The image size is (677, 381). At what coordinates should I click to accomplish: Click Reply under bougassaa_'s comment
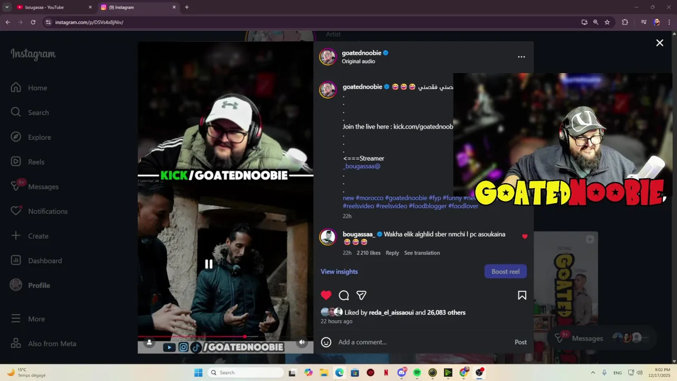click(x=392, y=253)
